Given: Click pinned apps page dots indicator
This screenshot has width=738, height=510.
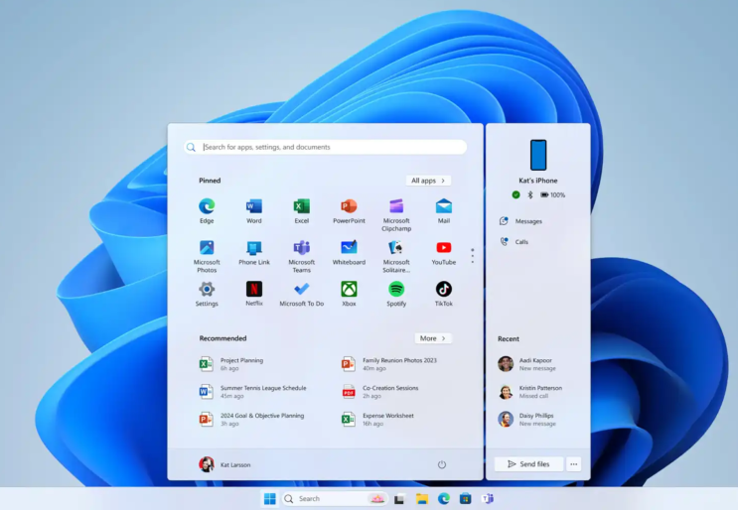Looking at the screenshot, I should (x=473, y=256).
